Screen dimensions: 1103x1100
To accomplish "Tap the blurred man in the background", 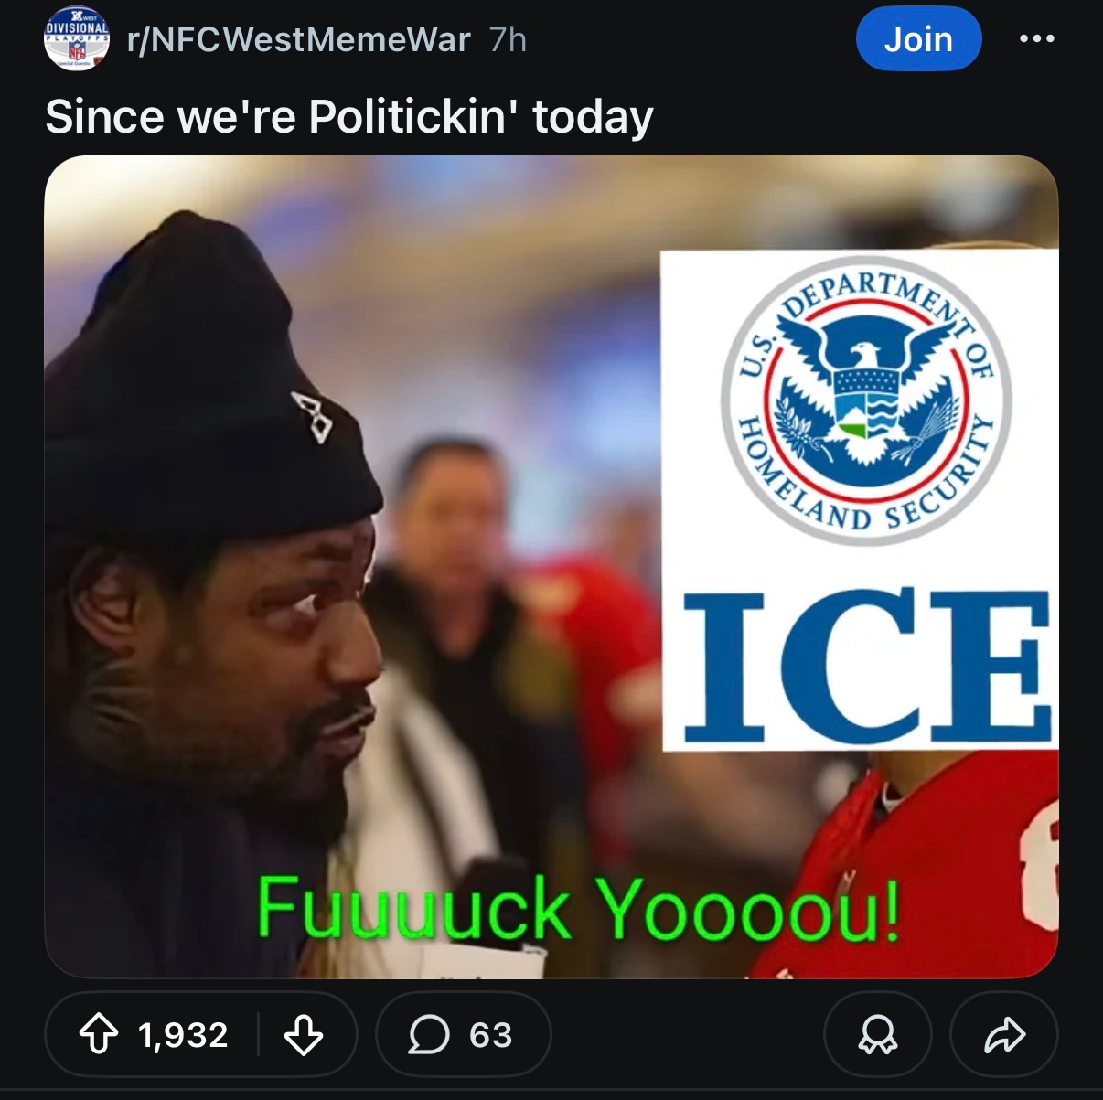I will click(448, 585).
